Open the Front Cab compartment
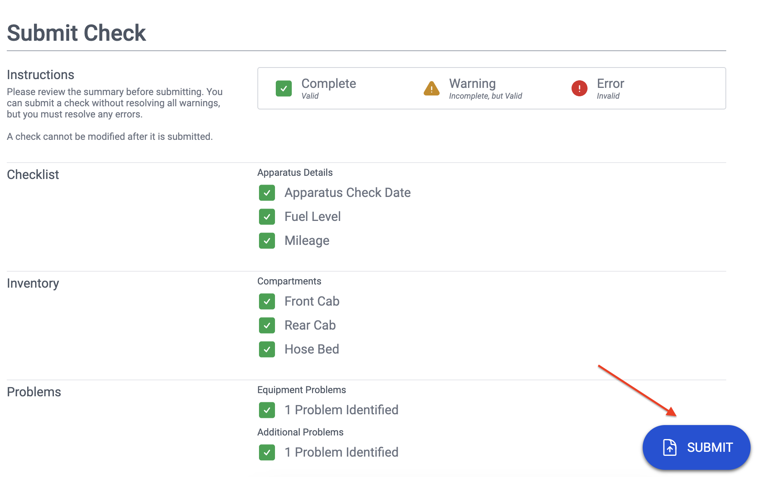Screen dimensions: 757x477 (312, 301)
